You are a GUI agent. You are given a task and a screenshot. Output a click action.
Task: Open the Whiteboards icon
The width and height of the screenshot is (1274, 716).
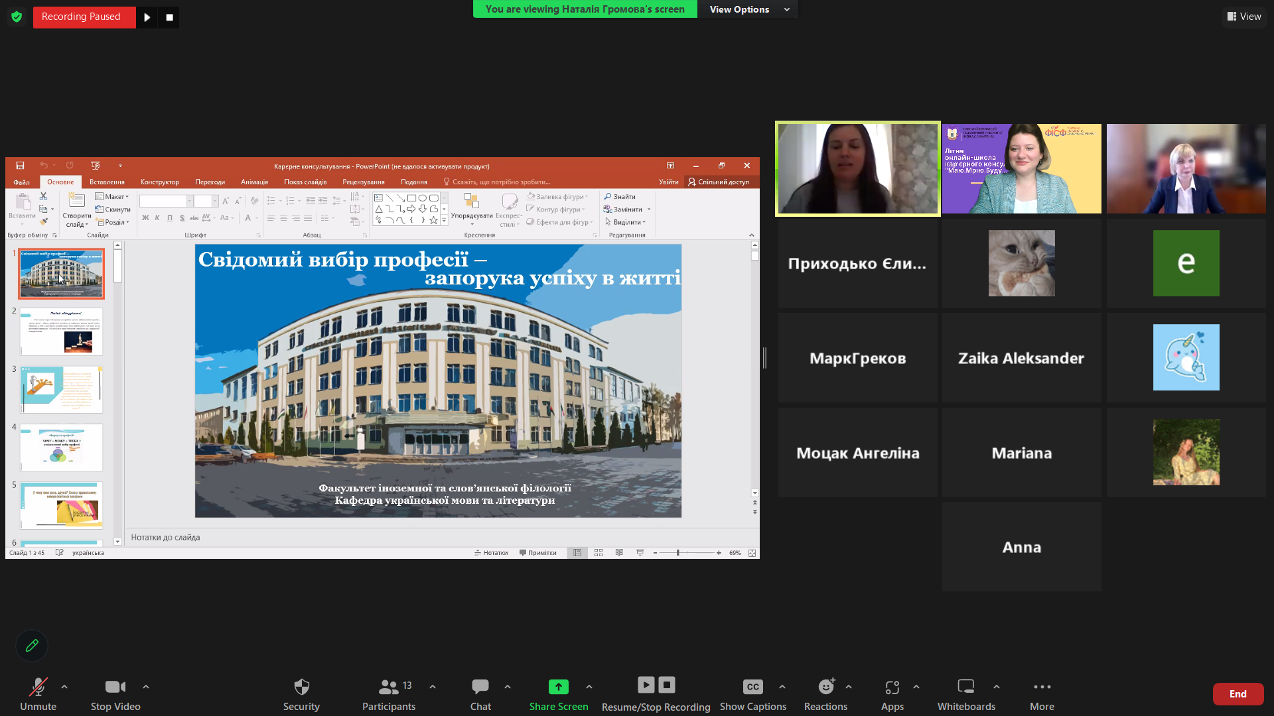[x=965, y=687]
